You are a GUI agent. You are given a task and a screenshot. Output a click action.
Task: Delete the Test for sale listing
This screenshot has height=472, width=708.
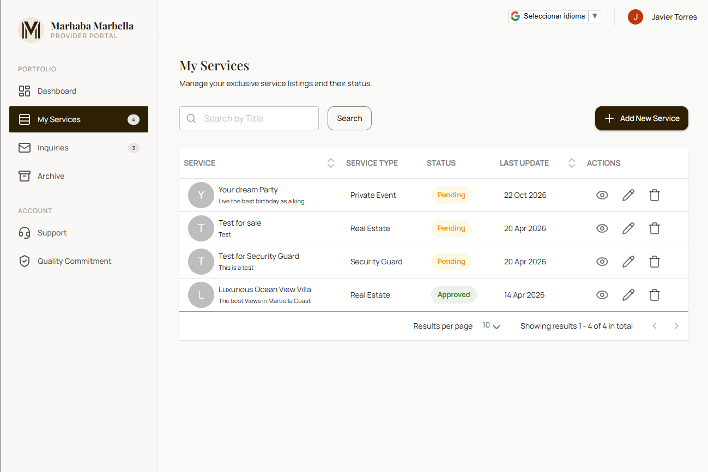tap(655, 228)
